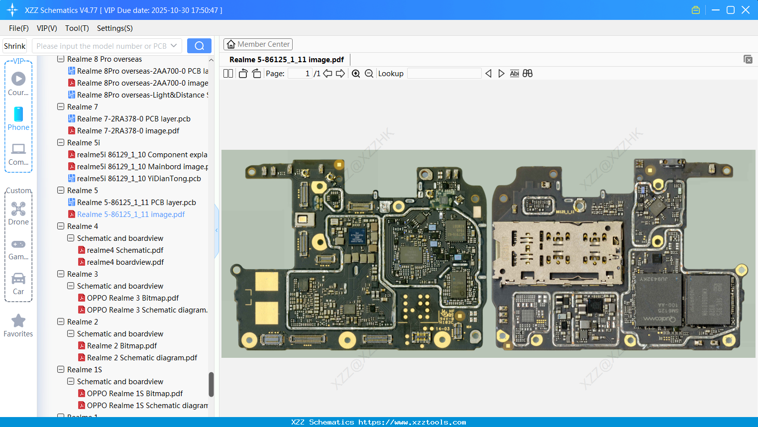The image size is (758, 427).
Task: Open OPPO Realme 3 Bitmap.pdf
Action: (133, 298)
